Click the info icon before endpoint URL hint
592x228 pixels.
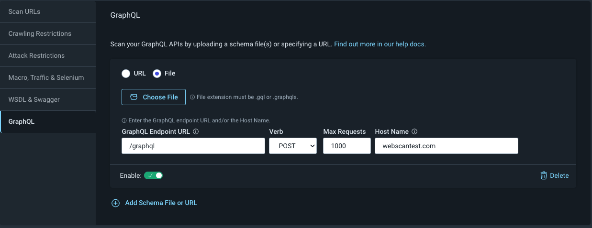124,120
